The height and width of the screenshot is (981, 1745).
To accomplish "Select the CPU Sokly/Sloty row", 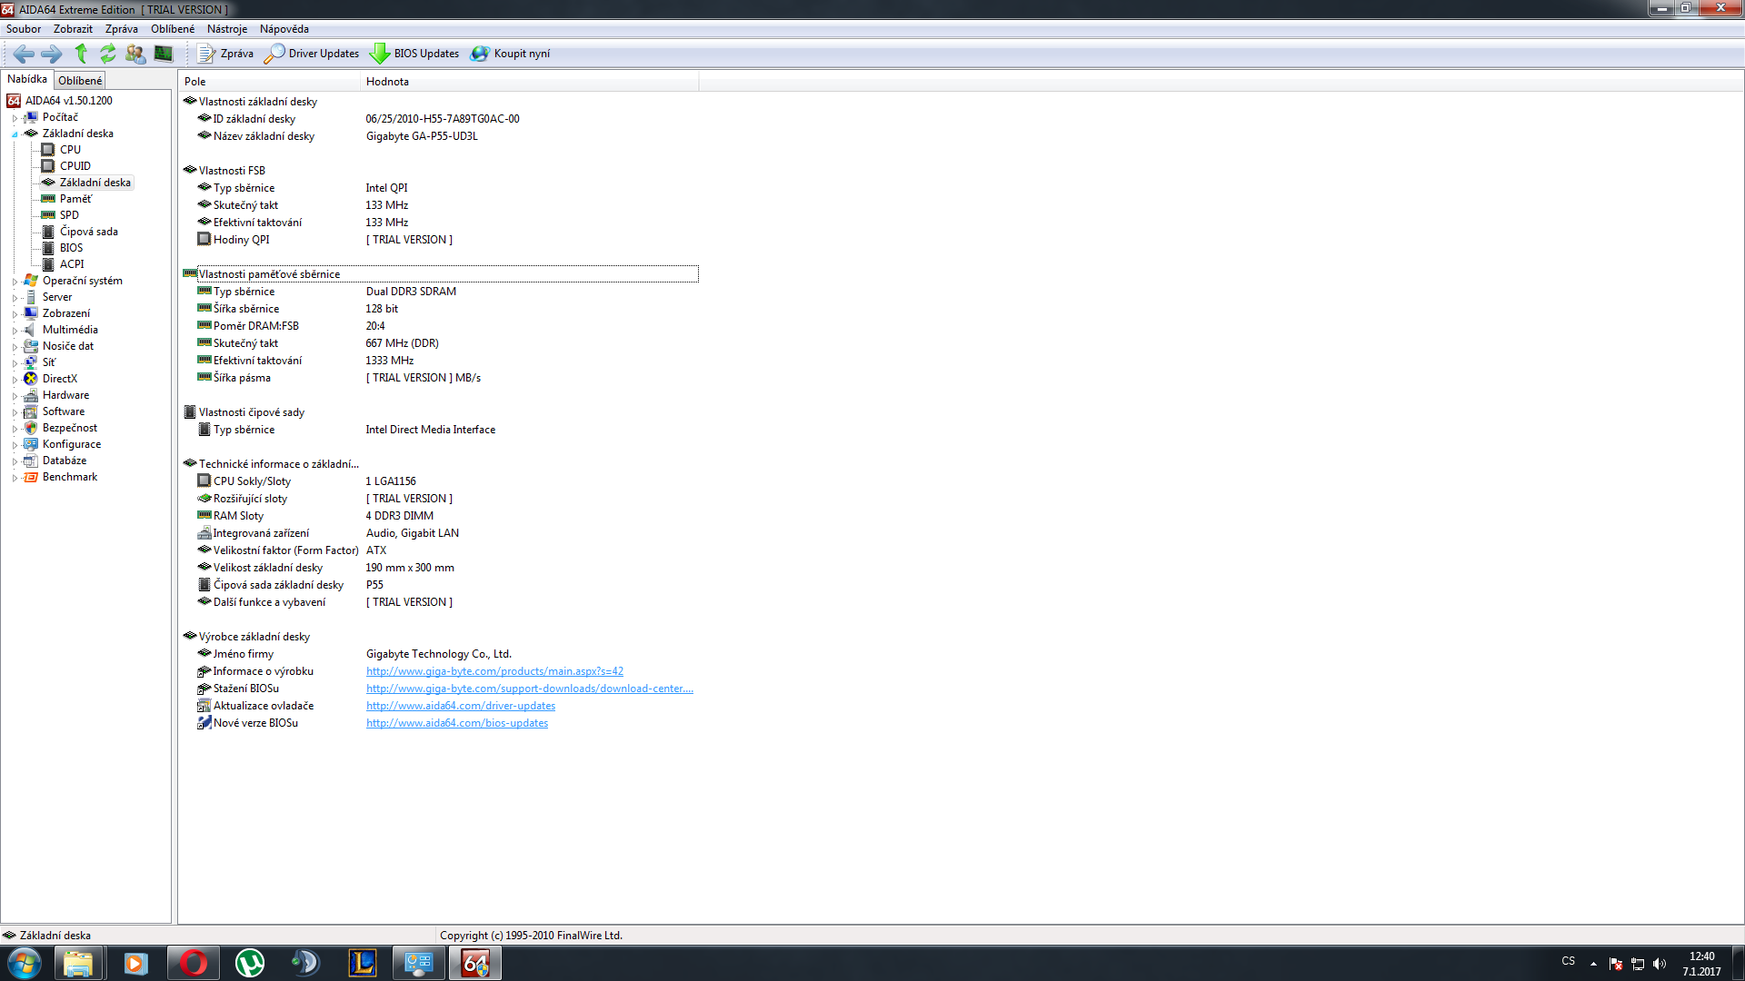I will pos(440,481).
